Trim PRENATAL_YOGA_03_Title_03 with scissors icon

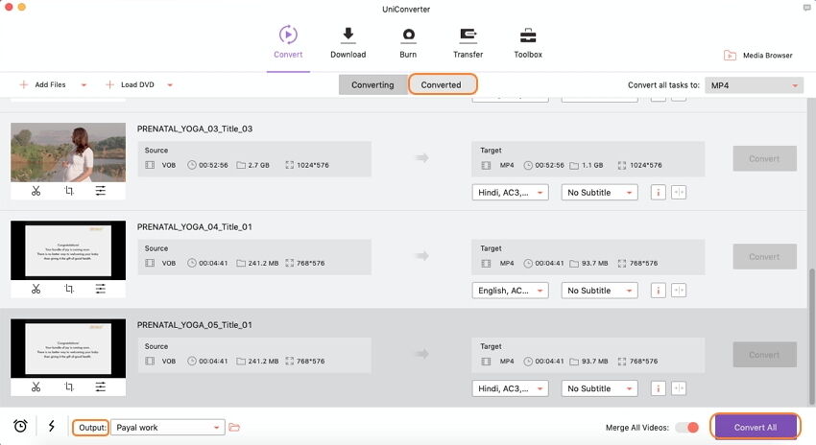pos(36,191)
